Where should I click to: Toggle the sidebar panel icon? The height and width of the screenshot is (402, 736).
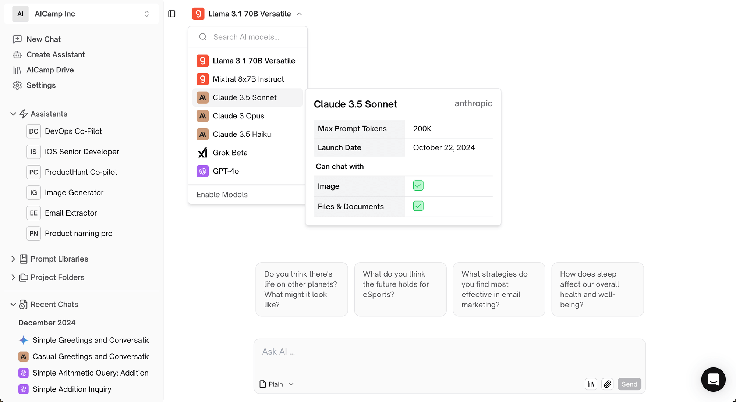pos(172,14)
